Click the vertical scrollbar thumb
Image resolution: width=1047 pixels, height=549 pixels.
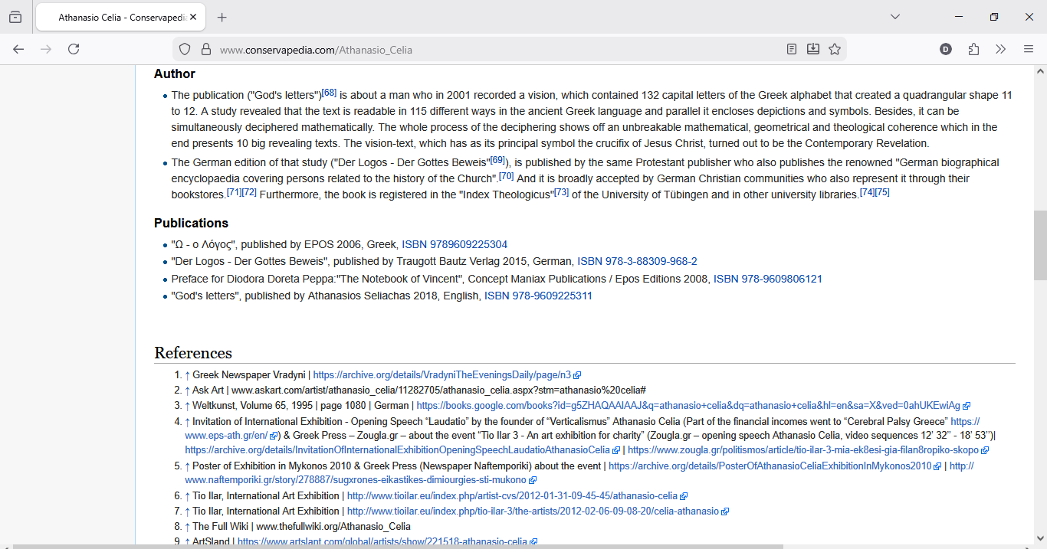click(x=1040, y=245)
